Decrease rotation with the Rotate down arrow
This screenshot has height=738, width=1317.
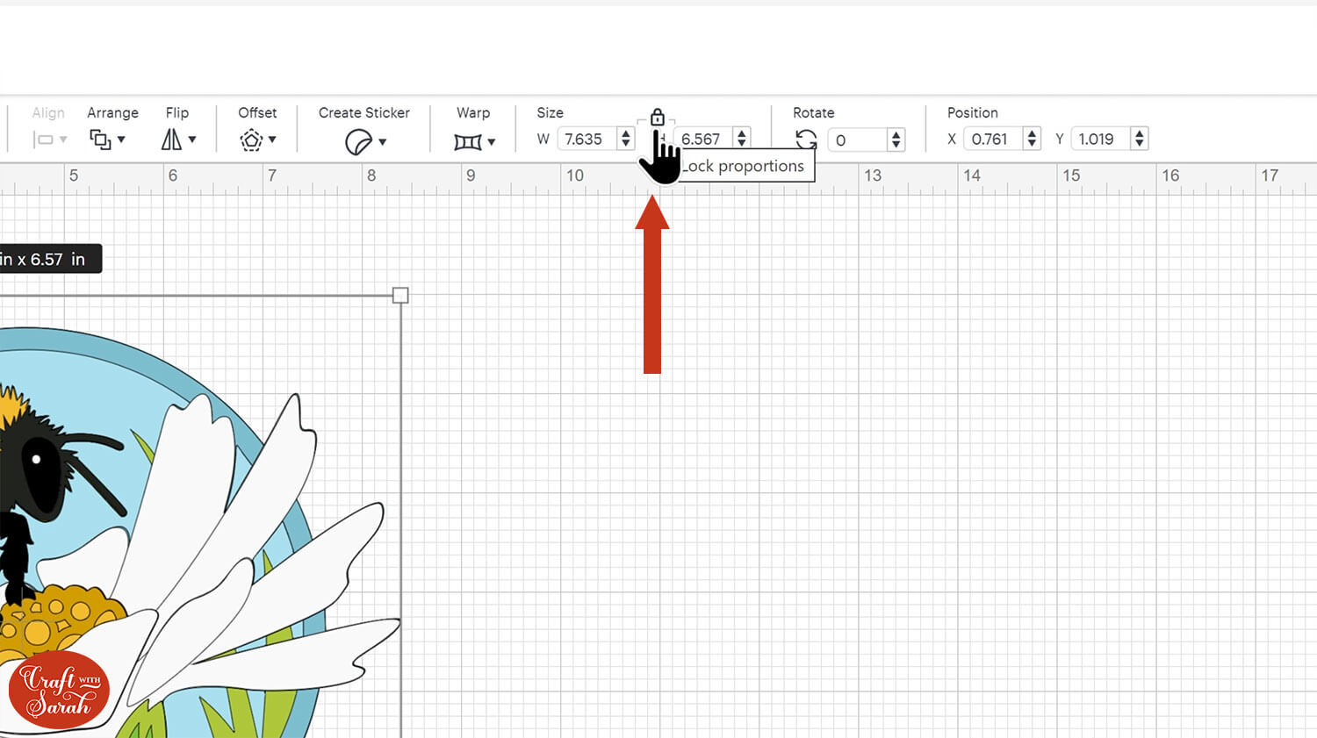896,145
